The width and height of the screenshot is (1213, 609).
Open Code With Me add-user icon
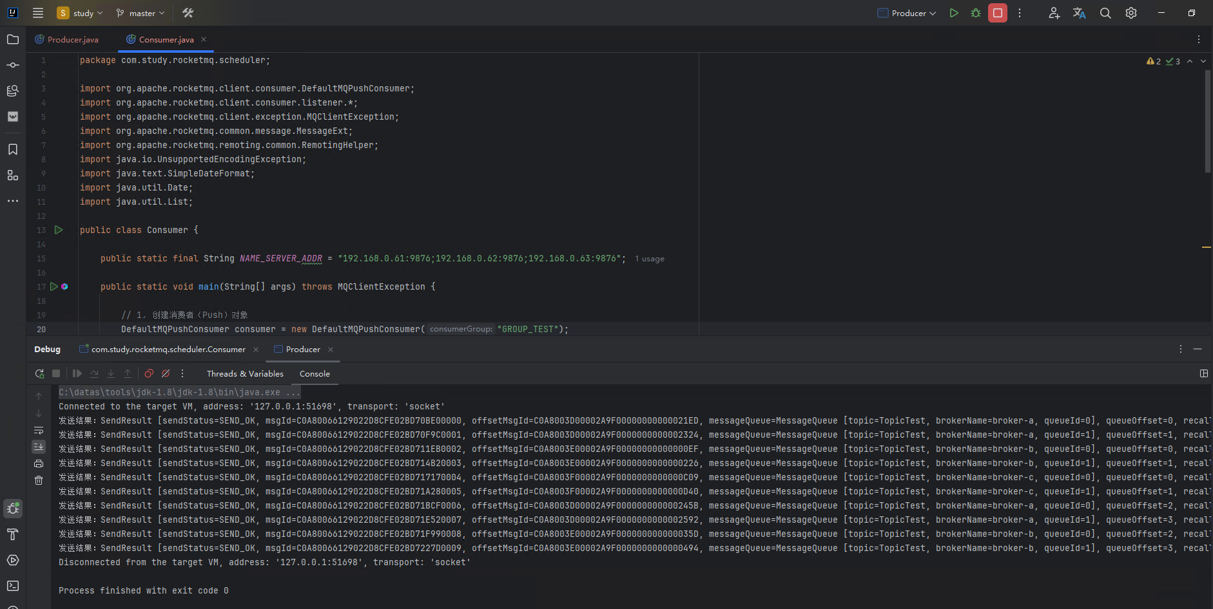(1054, 13)
